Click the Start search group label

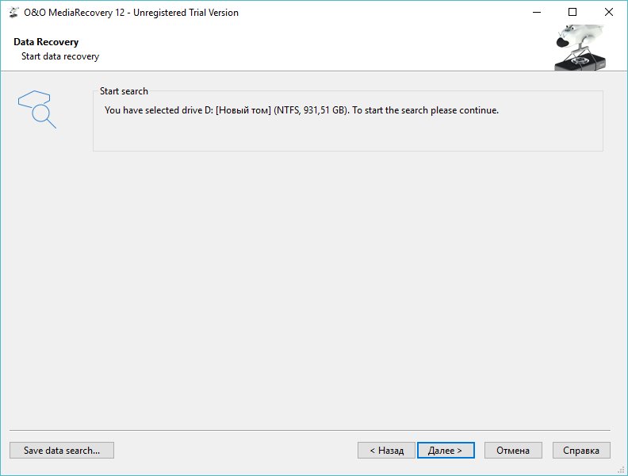(124, 91)
